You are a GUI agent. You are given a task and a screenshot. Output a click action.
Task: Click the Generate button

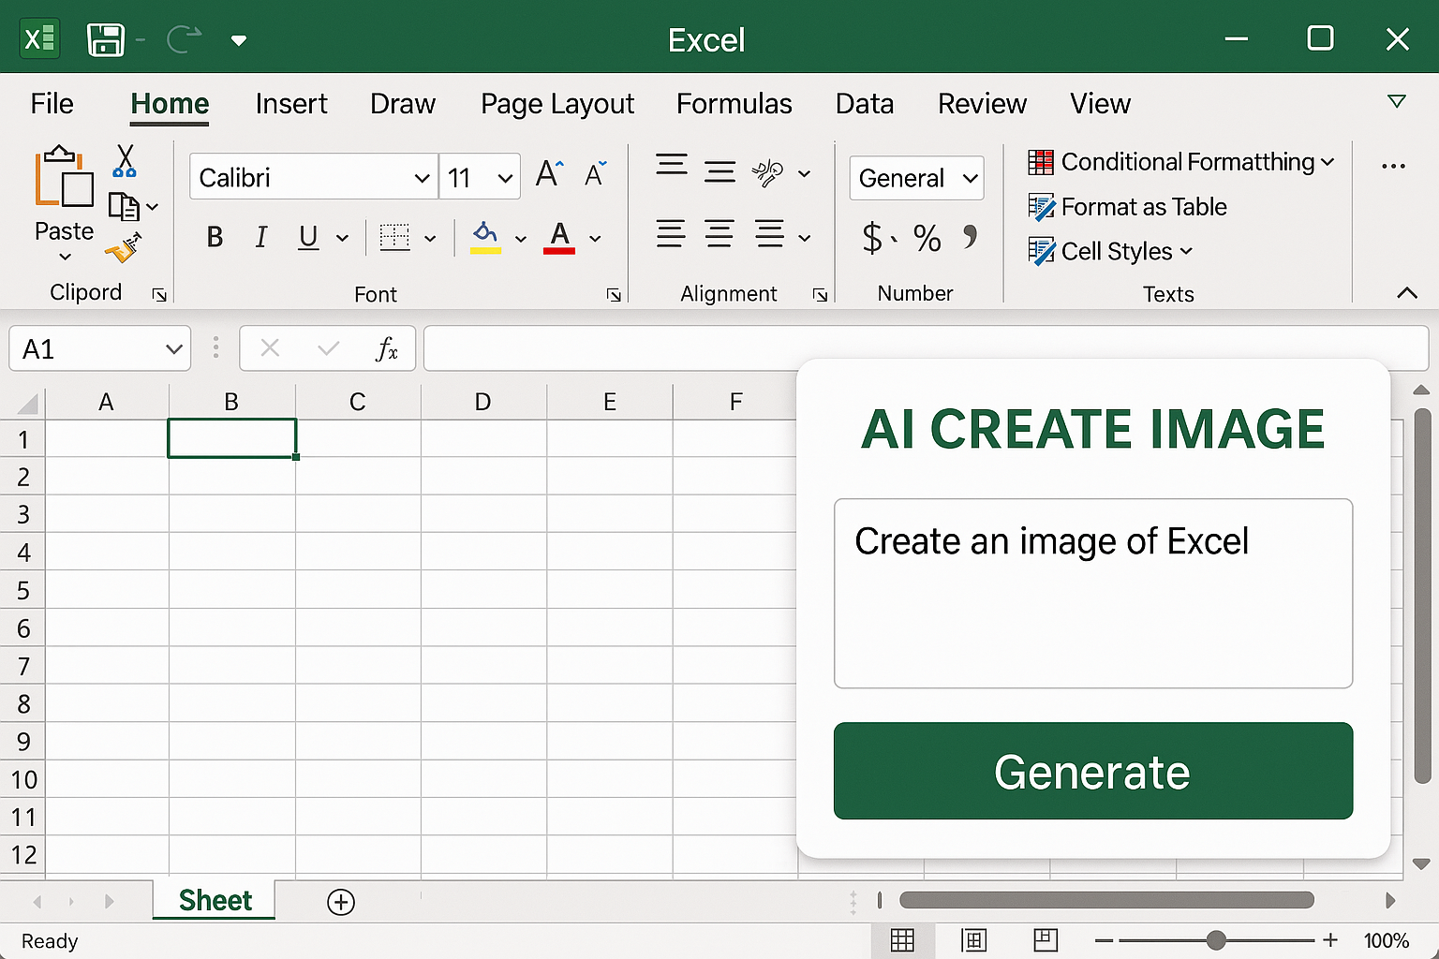coord(1093,771)
